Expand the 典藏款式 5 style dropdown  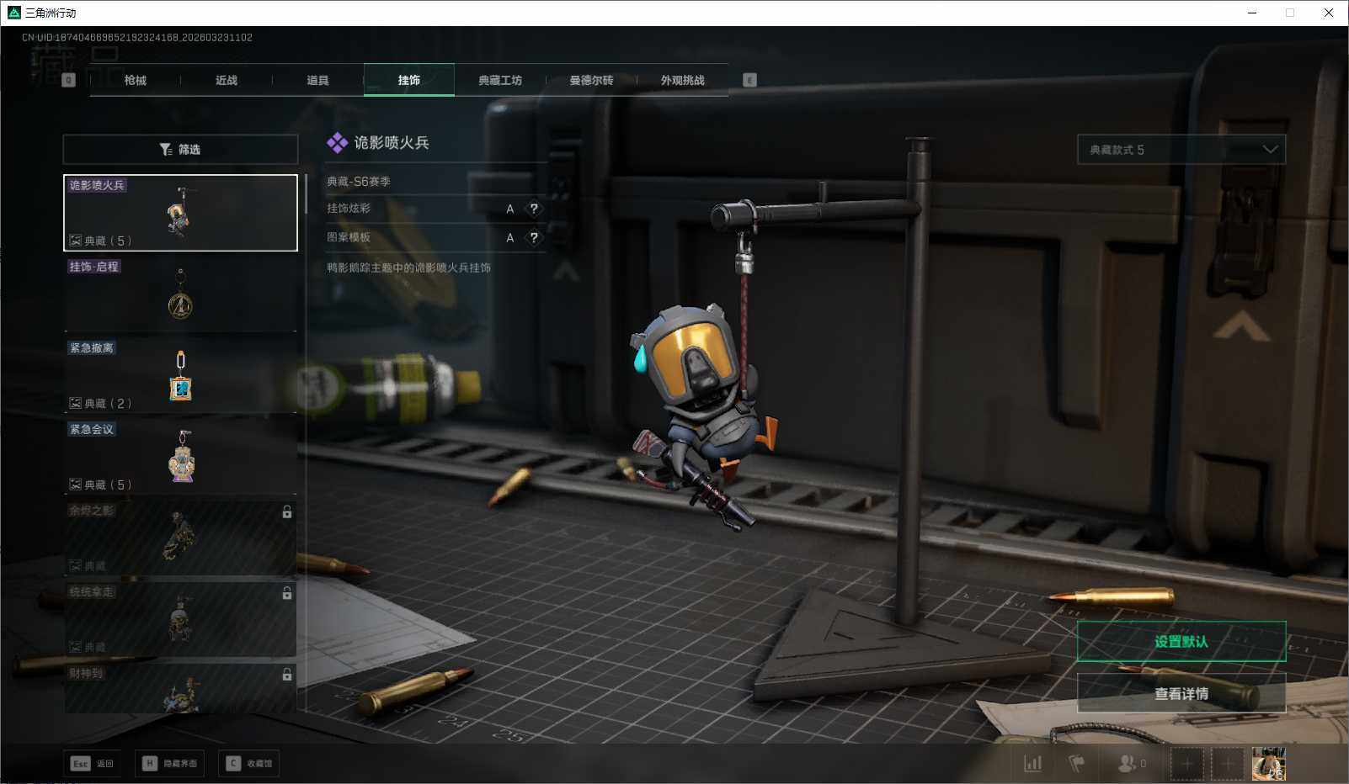point(1181,150)
